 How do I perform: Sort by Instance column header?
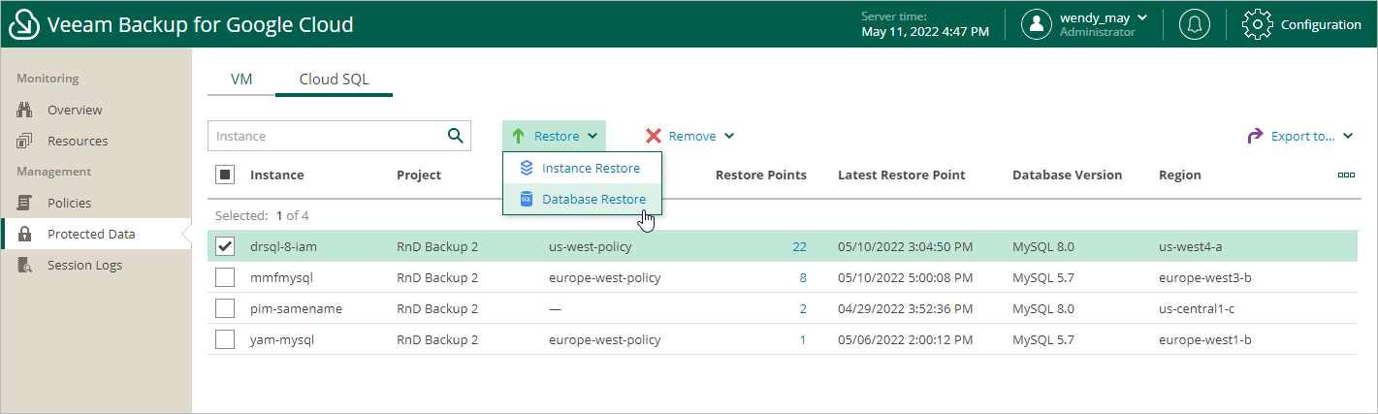276,175
